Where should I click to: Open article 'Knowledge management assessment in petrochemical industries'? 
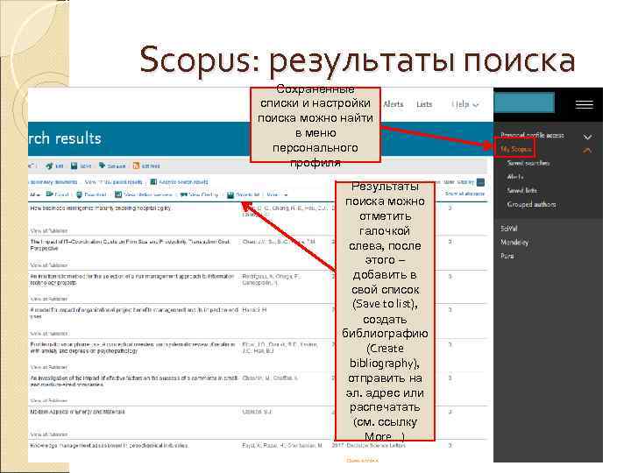[x=109, y=446]
